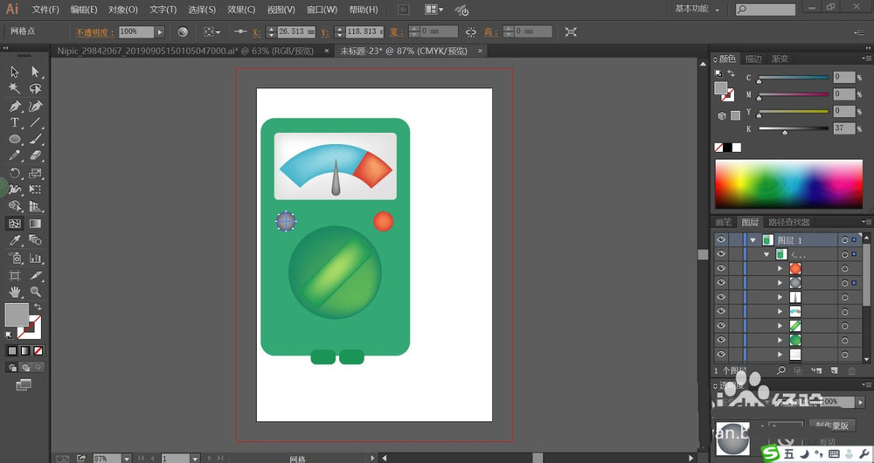Expand the orange circle sublayer group
The width and height of the screenshot is (874, 463).
click(780, 268)
